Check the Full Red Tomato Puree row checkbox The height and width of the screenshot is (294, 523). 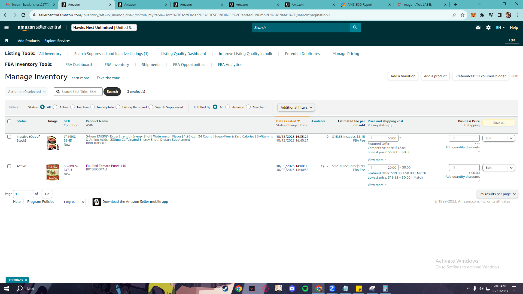tap(9, 166)
